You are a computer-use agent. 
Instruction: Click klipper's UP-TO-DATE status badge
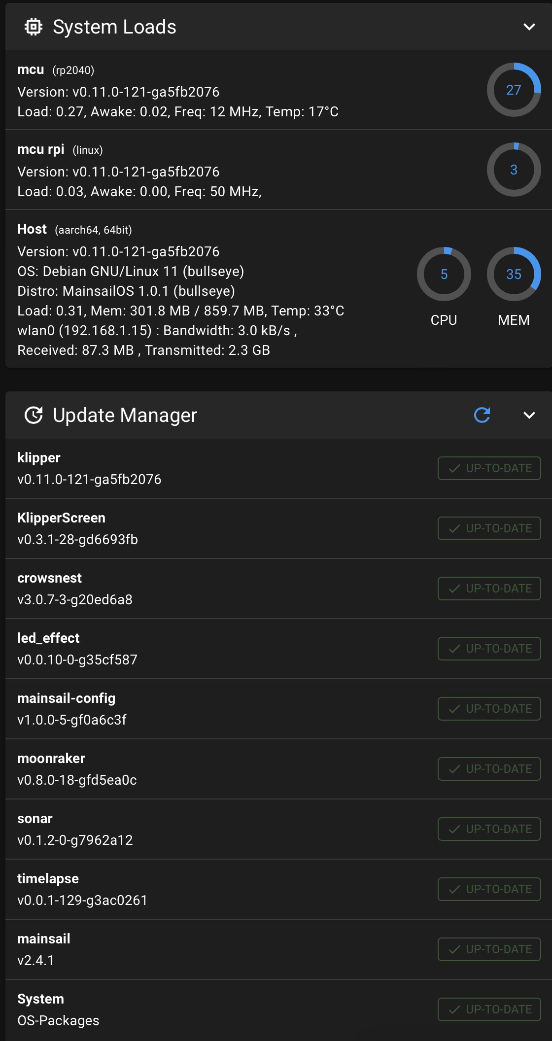coord(488,468)
